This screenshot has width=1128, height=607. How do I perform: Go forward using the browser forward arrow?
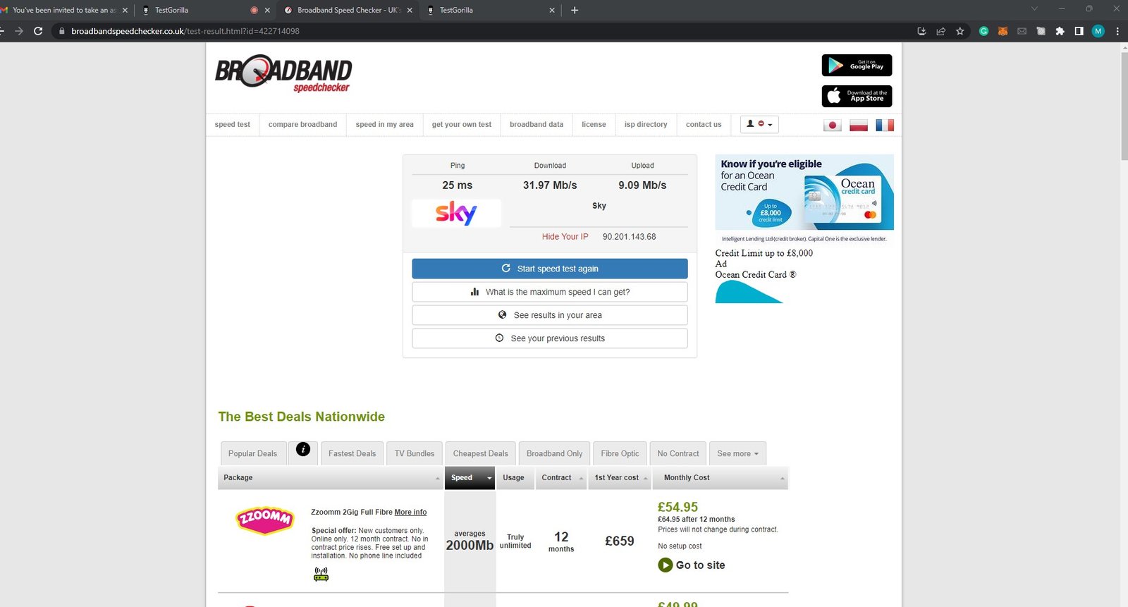(x=19, y=31)
